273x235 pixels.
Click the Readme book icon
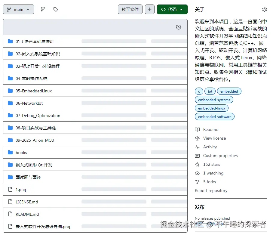(197, 130)
